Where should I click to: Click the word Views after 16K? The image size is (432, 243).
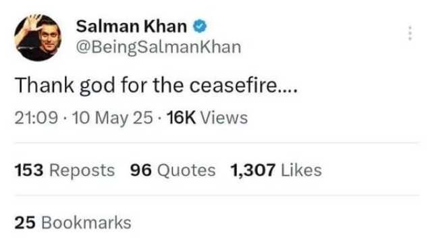pyautogui.click(x=224, y=117)
